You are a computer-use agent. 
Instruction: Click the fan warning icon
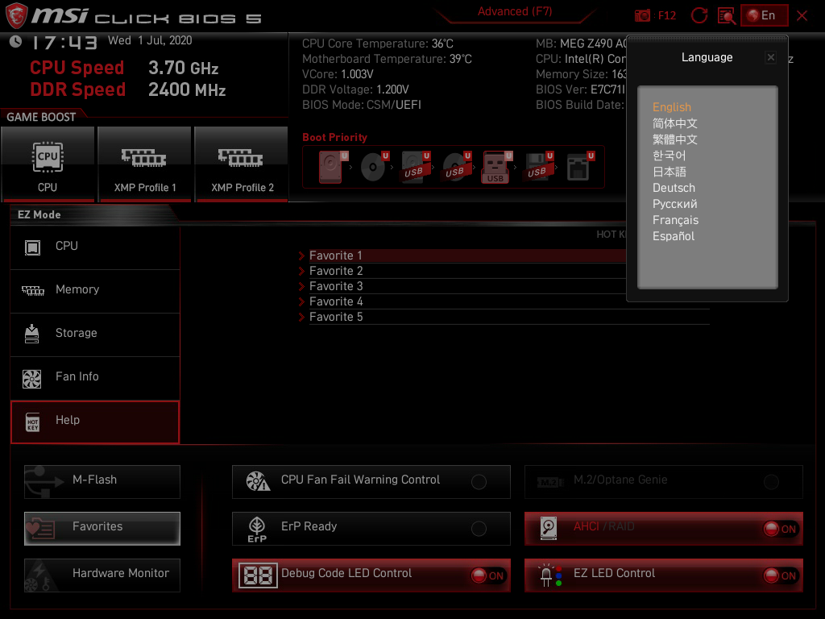258,481
